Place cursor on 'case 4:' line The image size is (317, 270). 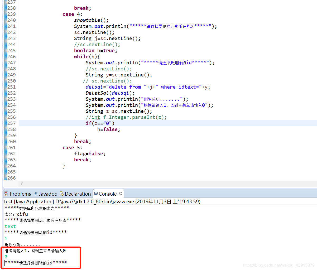(x=72, y=14)
